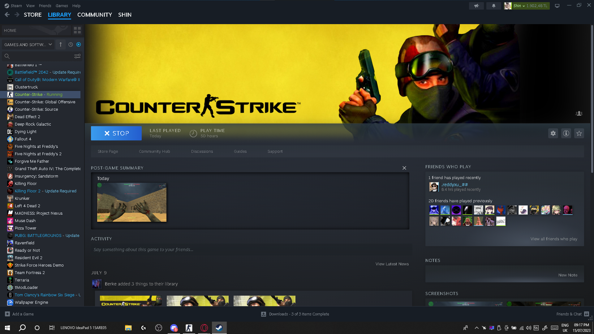The width and height of the screenshot is (594, 334).
Task: Switch library to grid view icon
Action: (x=77, y=30)
